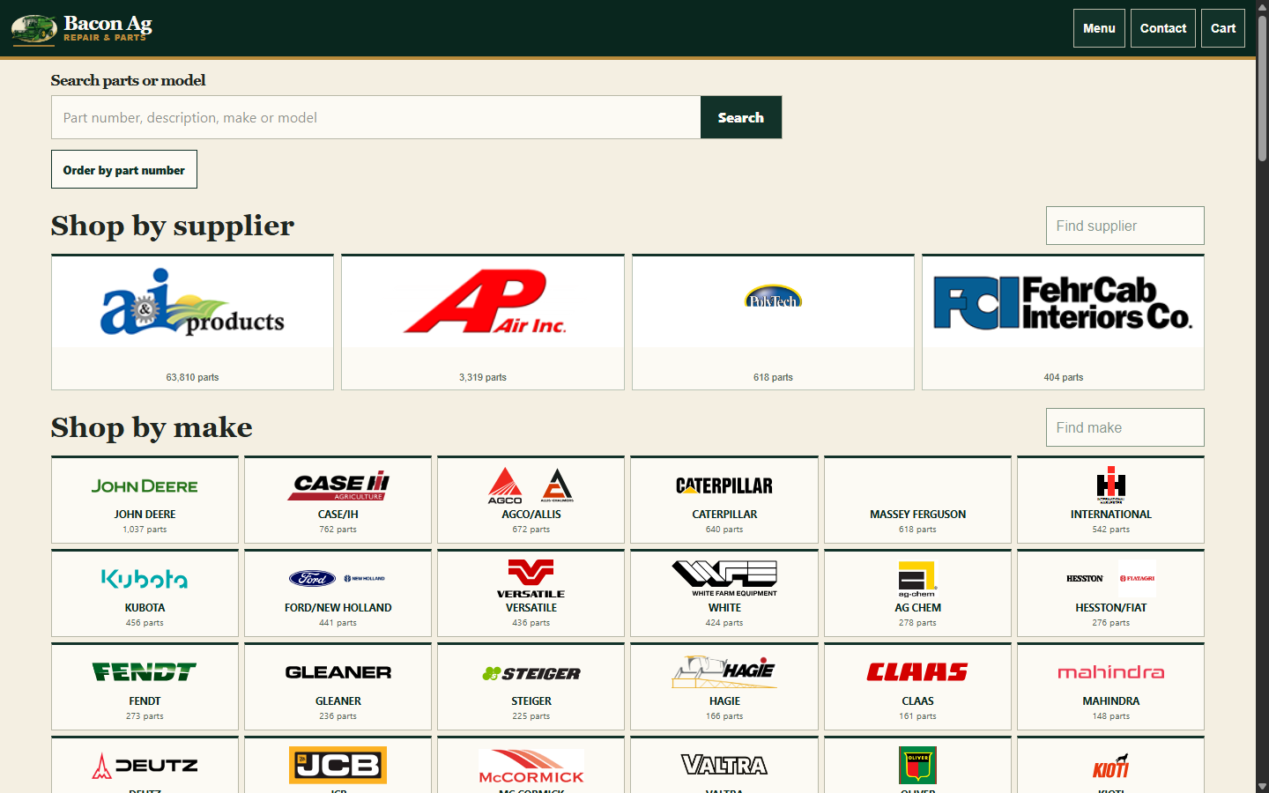The width and height of the screenshot is (1269, 793).
Task: Select the Gleaner make card
Action: 338,686
